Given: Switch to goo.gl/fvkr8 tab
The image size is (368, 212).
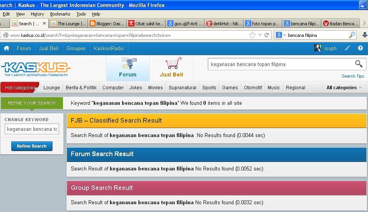Looking at the screenshot, I should (x=185, y=23).
